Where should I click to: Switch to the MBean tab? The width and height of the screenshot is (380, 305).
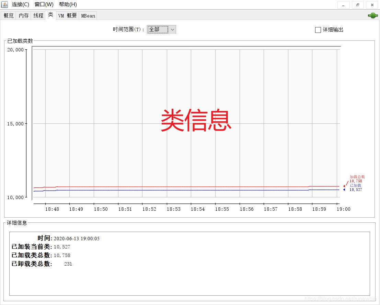coord(88,15)
